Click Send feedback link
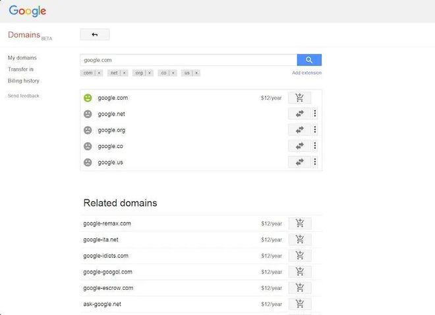 [x=24, y=96]
